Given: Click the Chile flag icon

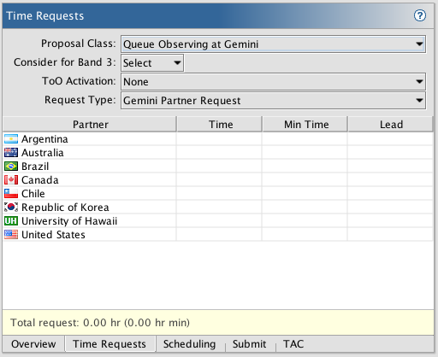Looking at the screenshot, I should pyautogui.click(x=11, y=194).
